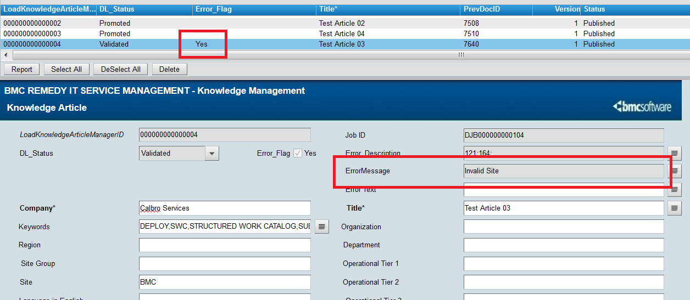The width and height of the screenshot is (690, 300).
Task: Click the Error Text input field
Action: click(564, 190)
